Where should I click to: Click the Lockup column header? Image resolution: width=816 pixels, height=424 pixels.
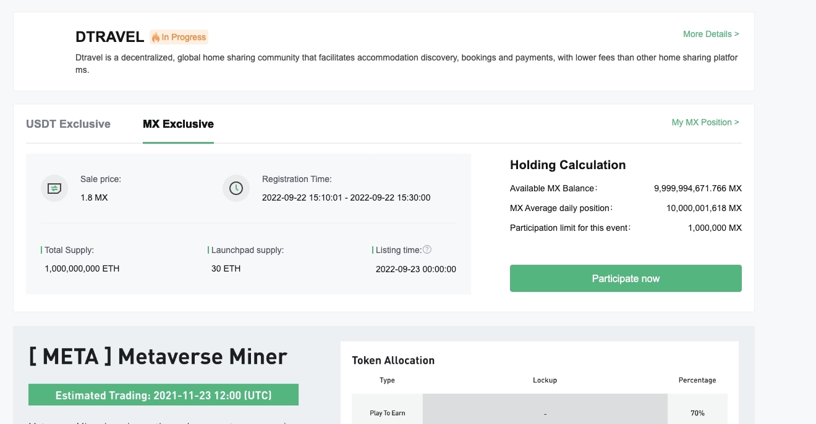click(x=545, y=380)
